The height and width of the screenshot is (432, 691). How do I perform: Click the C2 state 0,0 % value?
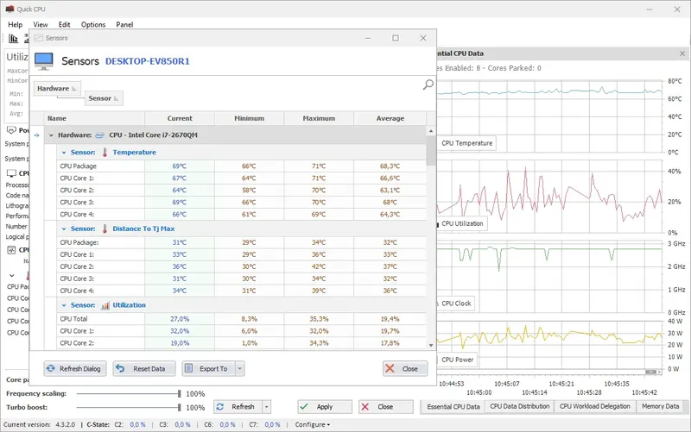(137, 425)
